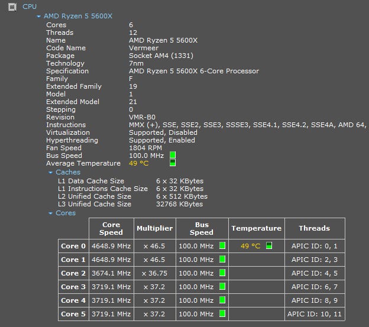The height and width of the screenshot is (327, 369).
Task: Click the Core 5 APIC ID cell
Action: [x=314, y=314]
